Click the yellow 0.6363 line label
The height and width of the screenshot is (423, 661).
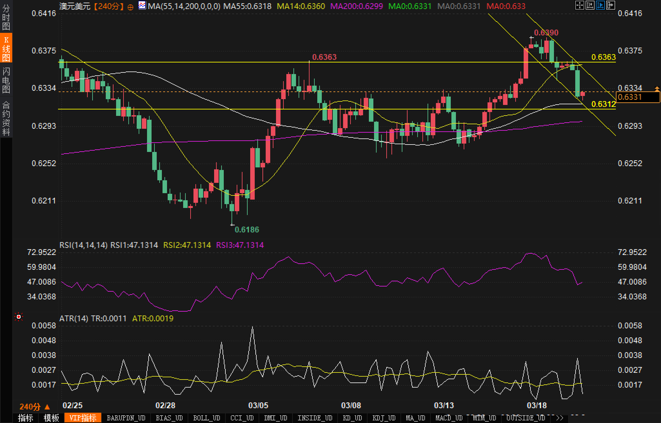604,57
